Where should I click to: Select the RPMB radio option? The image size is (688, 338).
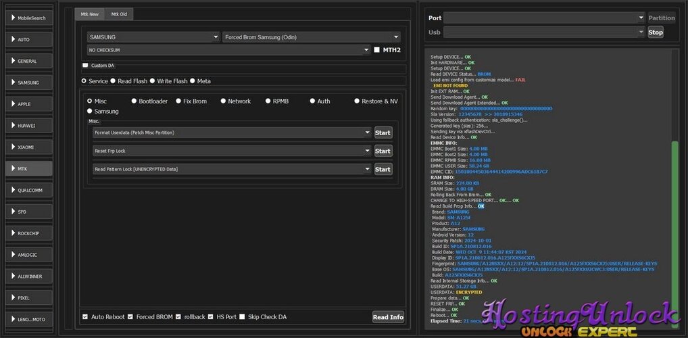pyautogui.click(x=268, y=101)
